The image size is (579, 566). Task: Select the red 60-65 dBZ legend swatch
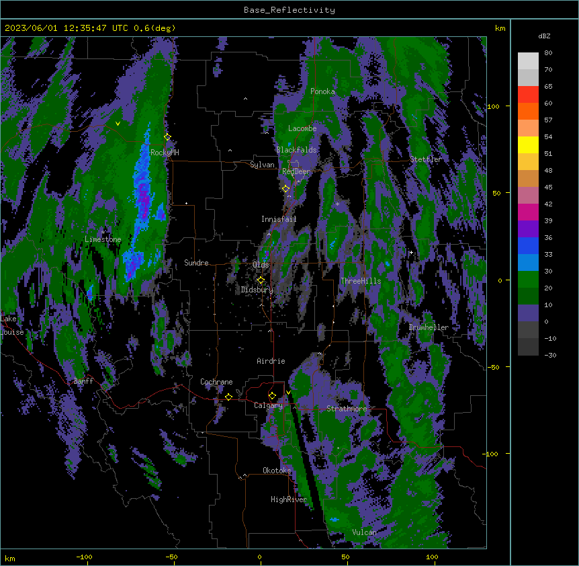(528, 95)
